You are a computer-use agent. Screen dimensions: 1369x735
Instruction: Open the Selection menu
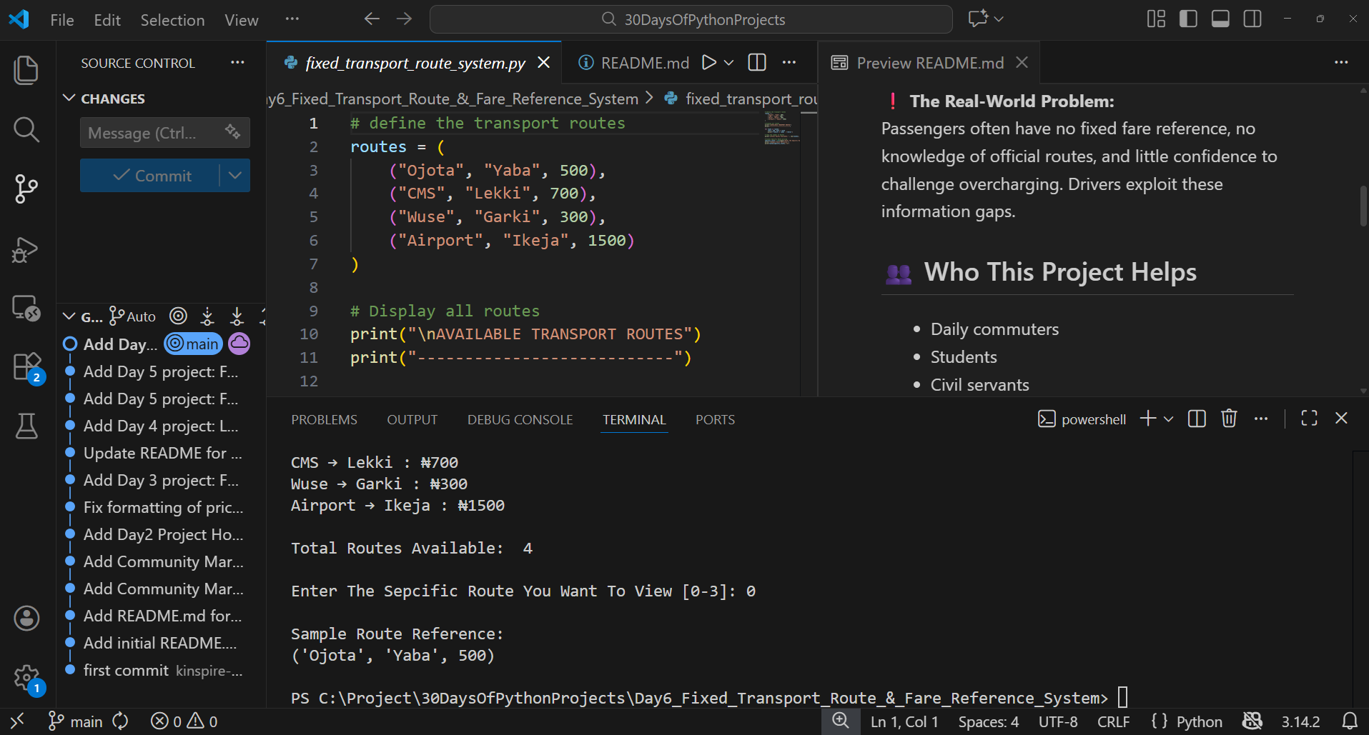(172, 20)
